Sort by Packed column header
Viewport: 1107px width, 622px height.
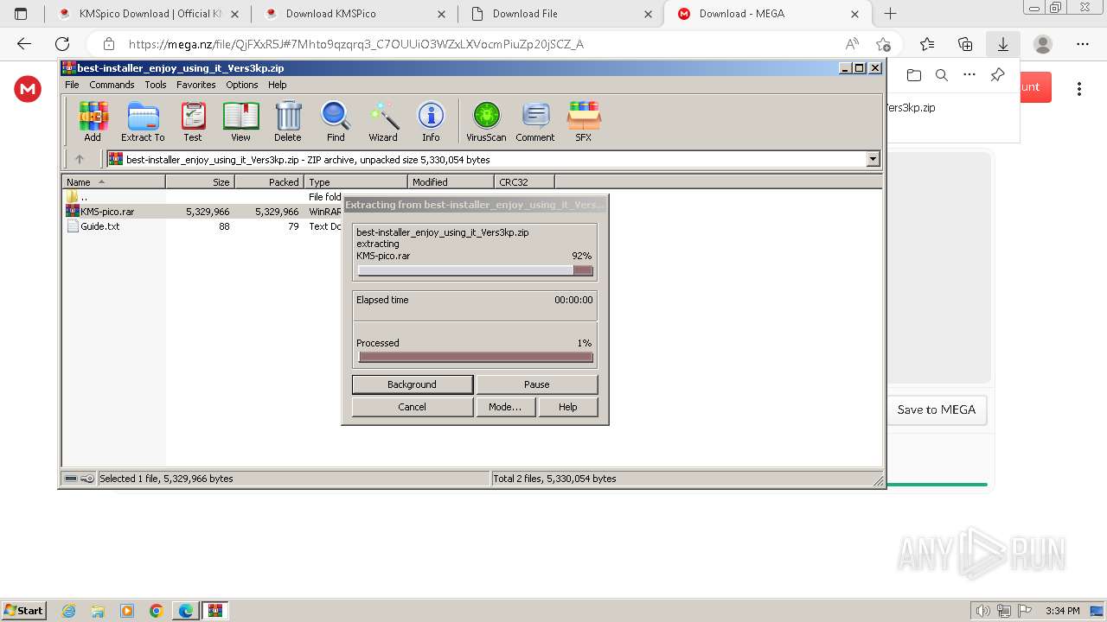click(269, 181)
